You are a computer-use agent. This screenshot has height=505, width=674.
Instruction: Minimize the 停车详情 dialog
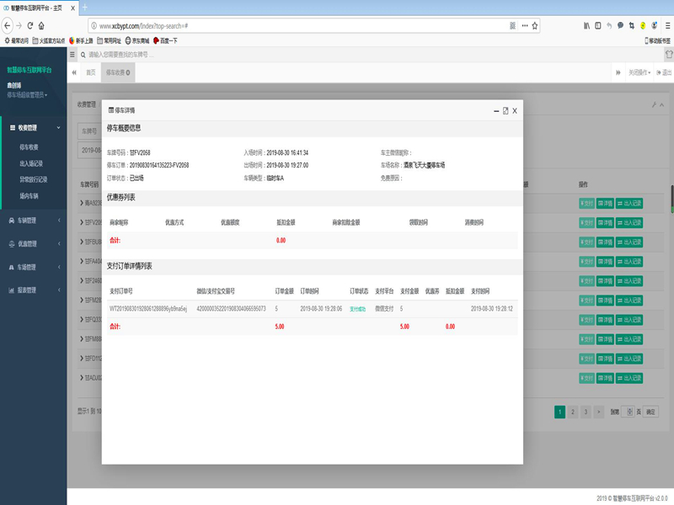click(495, 110)
